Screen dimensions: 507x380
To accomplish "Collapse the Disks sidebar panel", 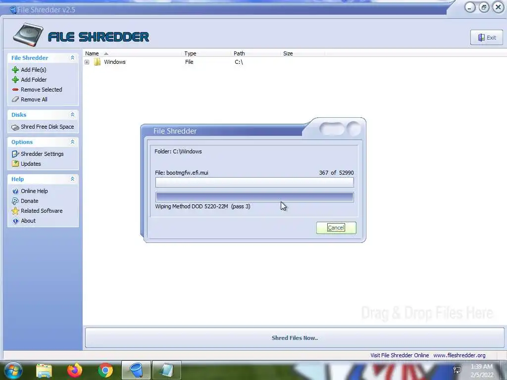I will [x=72, y=115].
